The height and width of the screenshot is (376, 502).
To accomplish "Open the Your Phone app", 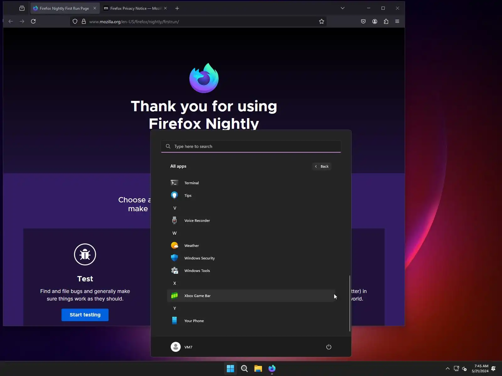I will [251, 321].
